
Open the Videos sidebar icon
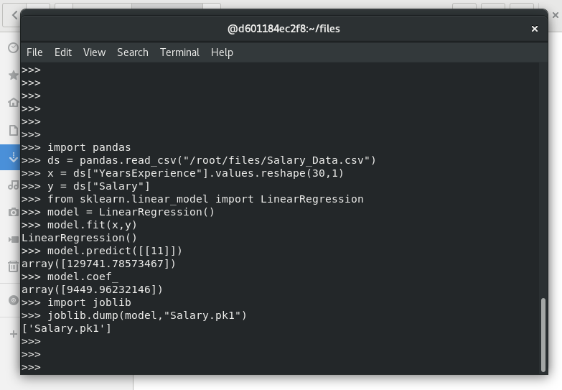pyautogui.click(x=14, y=239)
